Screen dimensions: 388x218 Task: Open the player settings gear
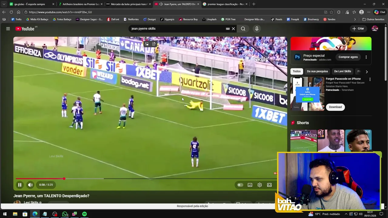pyautogui.click(x=259, y=185)
